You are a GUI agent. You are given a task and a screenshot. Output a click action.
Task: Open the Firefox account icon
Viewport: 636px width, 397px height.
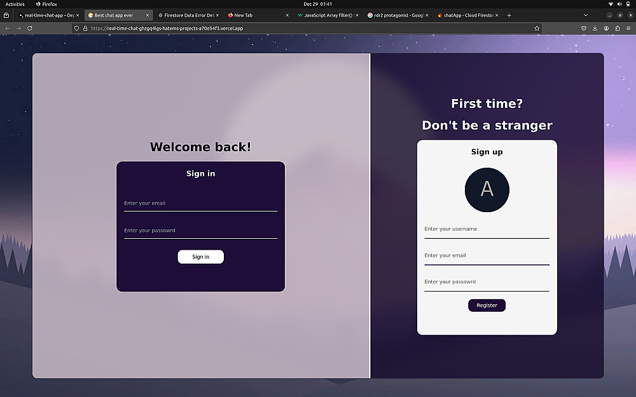[606, 29]
